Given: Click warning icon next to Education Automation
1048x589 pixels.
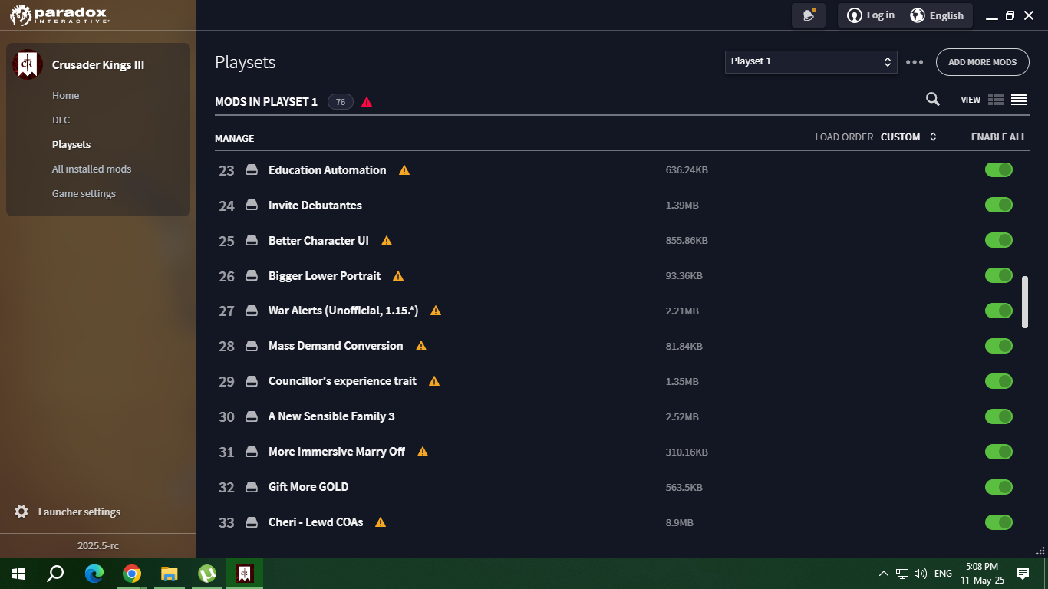Looking at the screenshot, I should click(404, 170).
